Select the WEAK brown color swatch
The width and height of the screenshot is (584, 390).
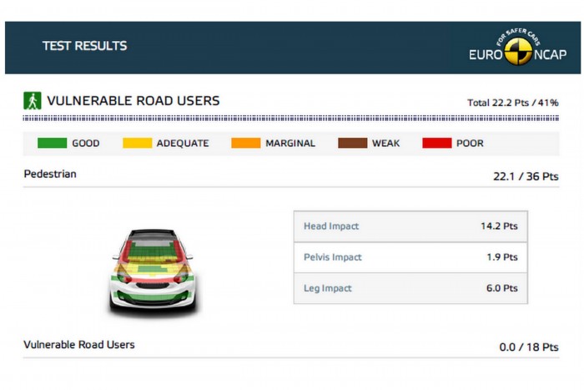pos(352,143)
